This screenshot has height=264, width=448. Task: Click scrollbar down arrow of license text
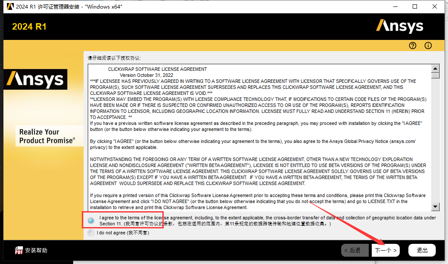coord(435,207)
